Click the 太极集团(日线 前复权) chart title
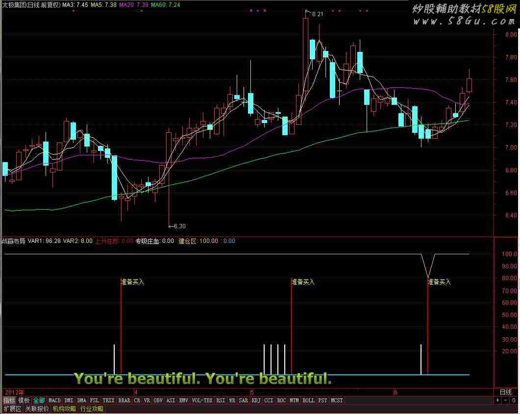This screenshot has width=520, height=414. [31, 5]
